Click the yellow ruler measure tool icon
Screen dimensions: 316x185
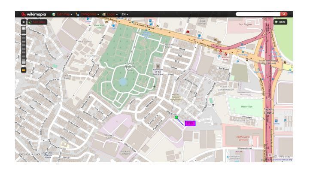click(x=24, y=70)
